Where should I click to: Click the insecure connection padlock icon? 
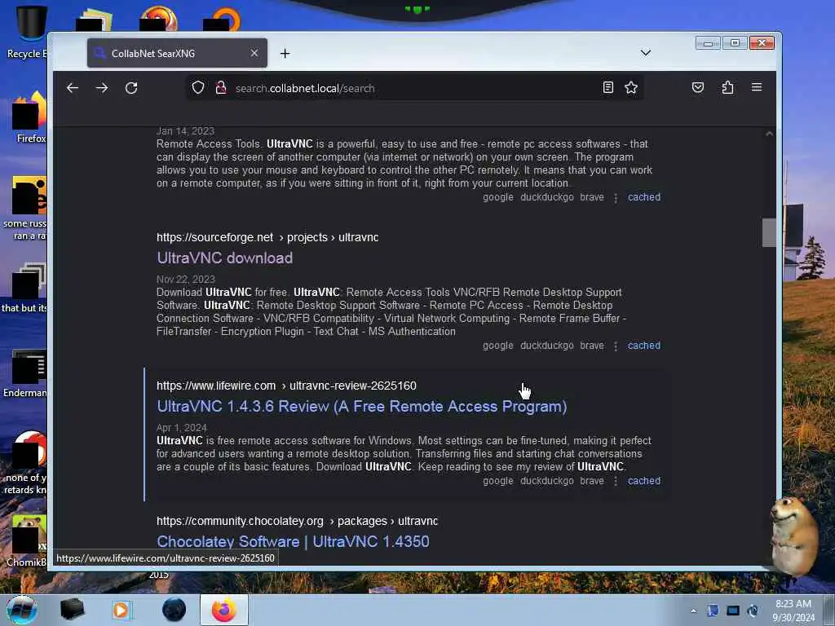(221, 88)
